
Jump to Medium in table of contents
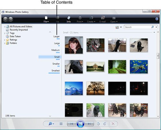(55, 50)
